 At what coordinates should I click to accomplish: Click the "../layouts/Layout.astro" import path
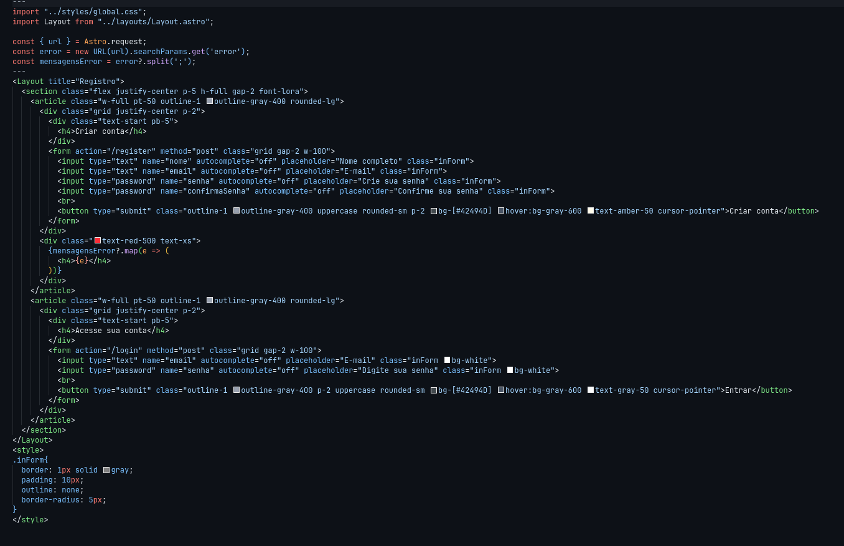click(156, 22)
